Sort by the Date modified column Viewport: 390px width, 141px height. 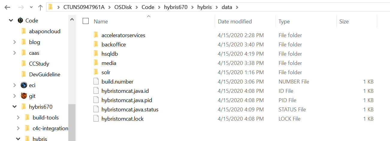coord(235,21)
